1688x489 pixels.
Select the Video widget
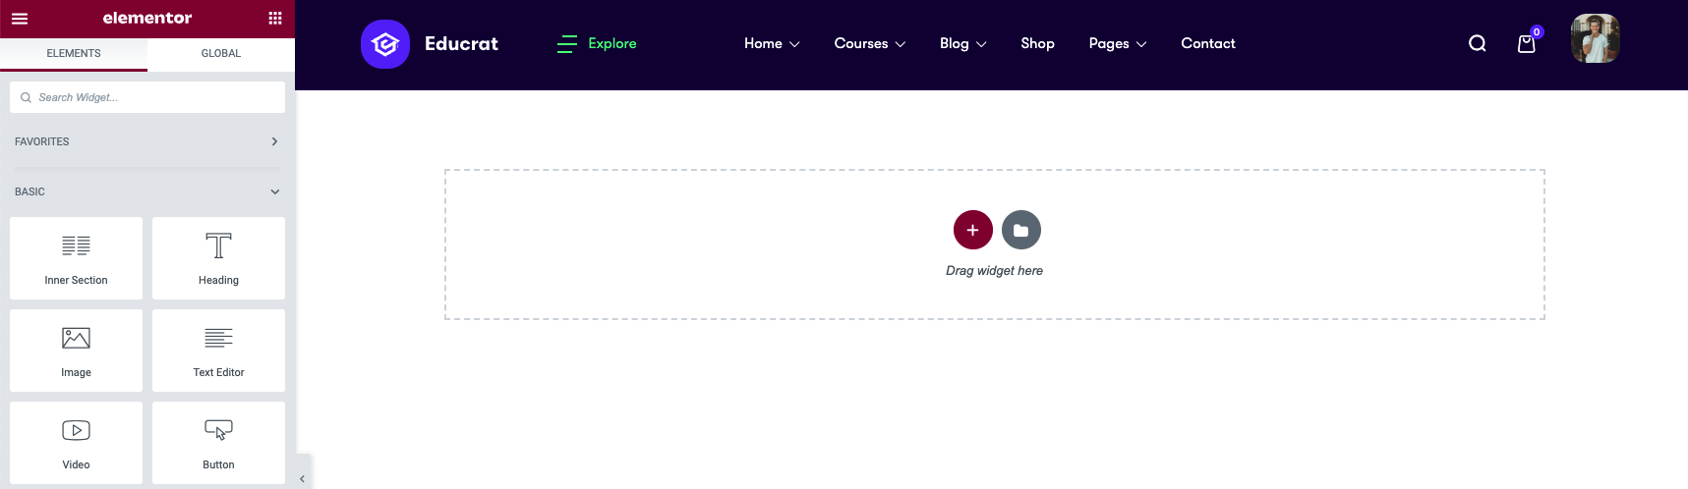(x=76, y=443)
